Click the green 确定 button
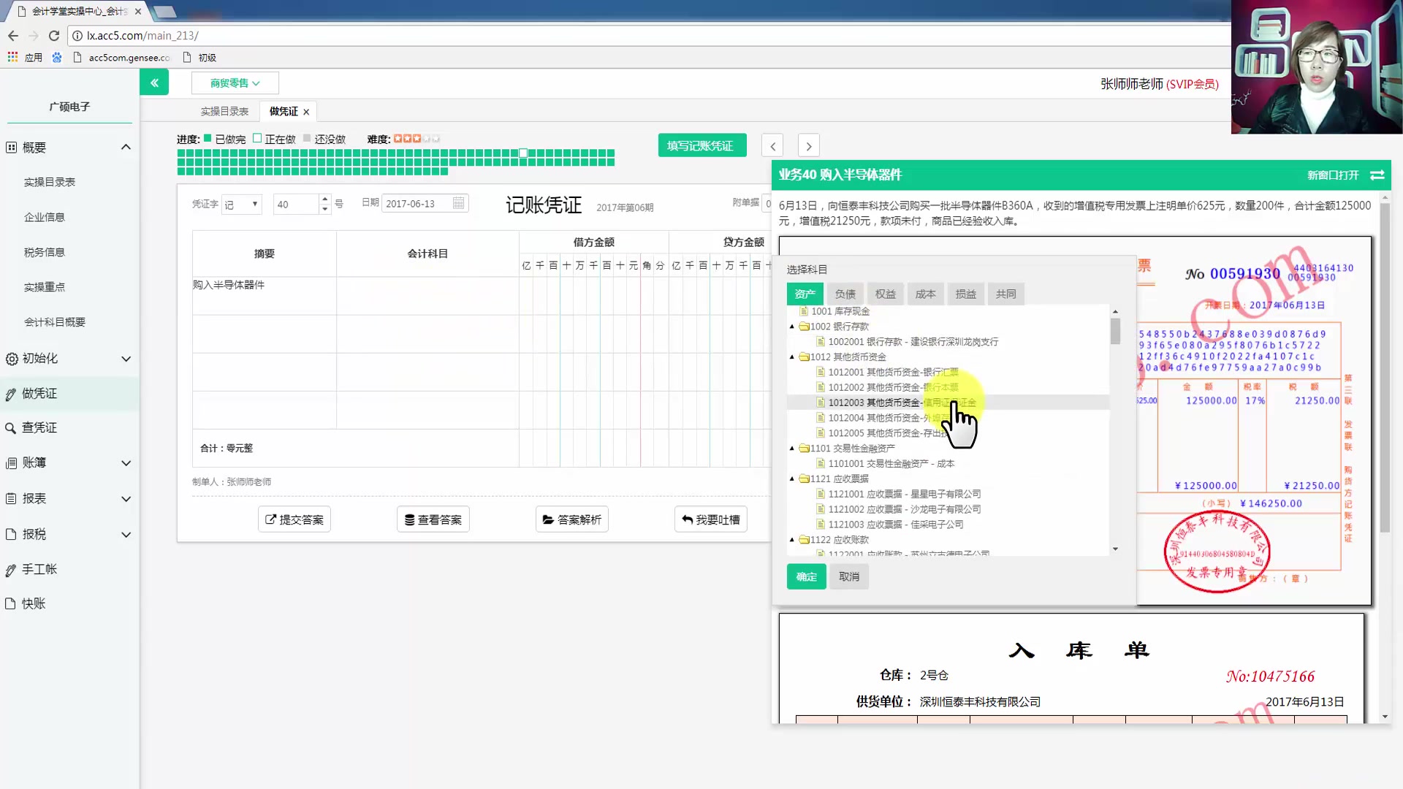The width and height of the screenshot is (1403, 789). 806,576
